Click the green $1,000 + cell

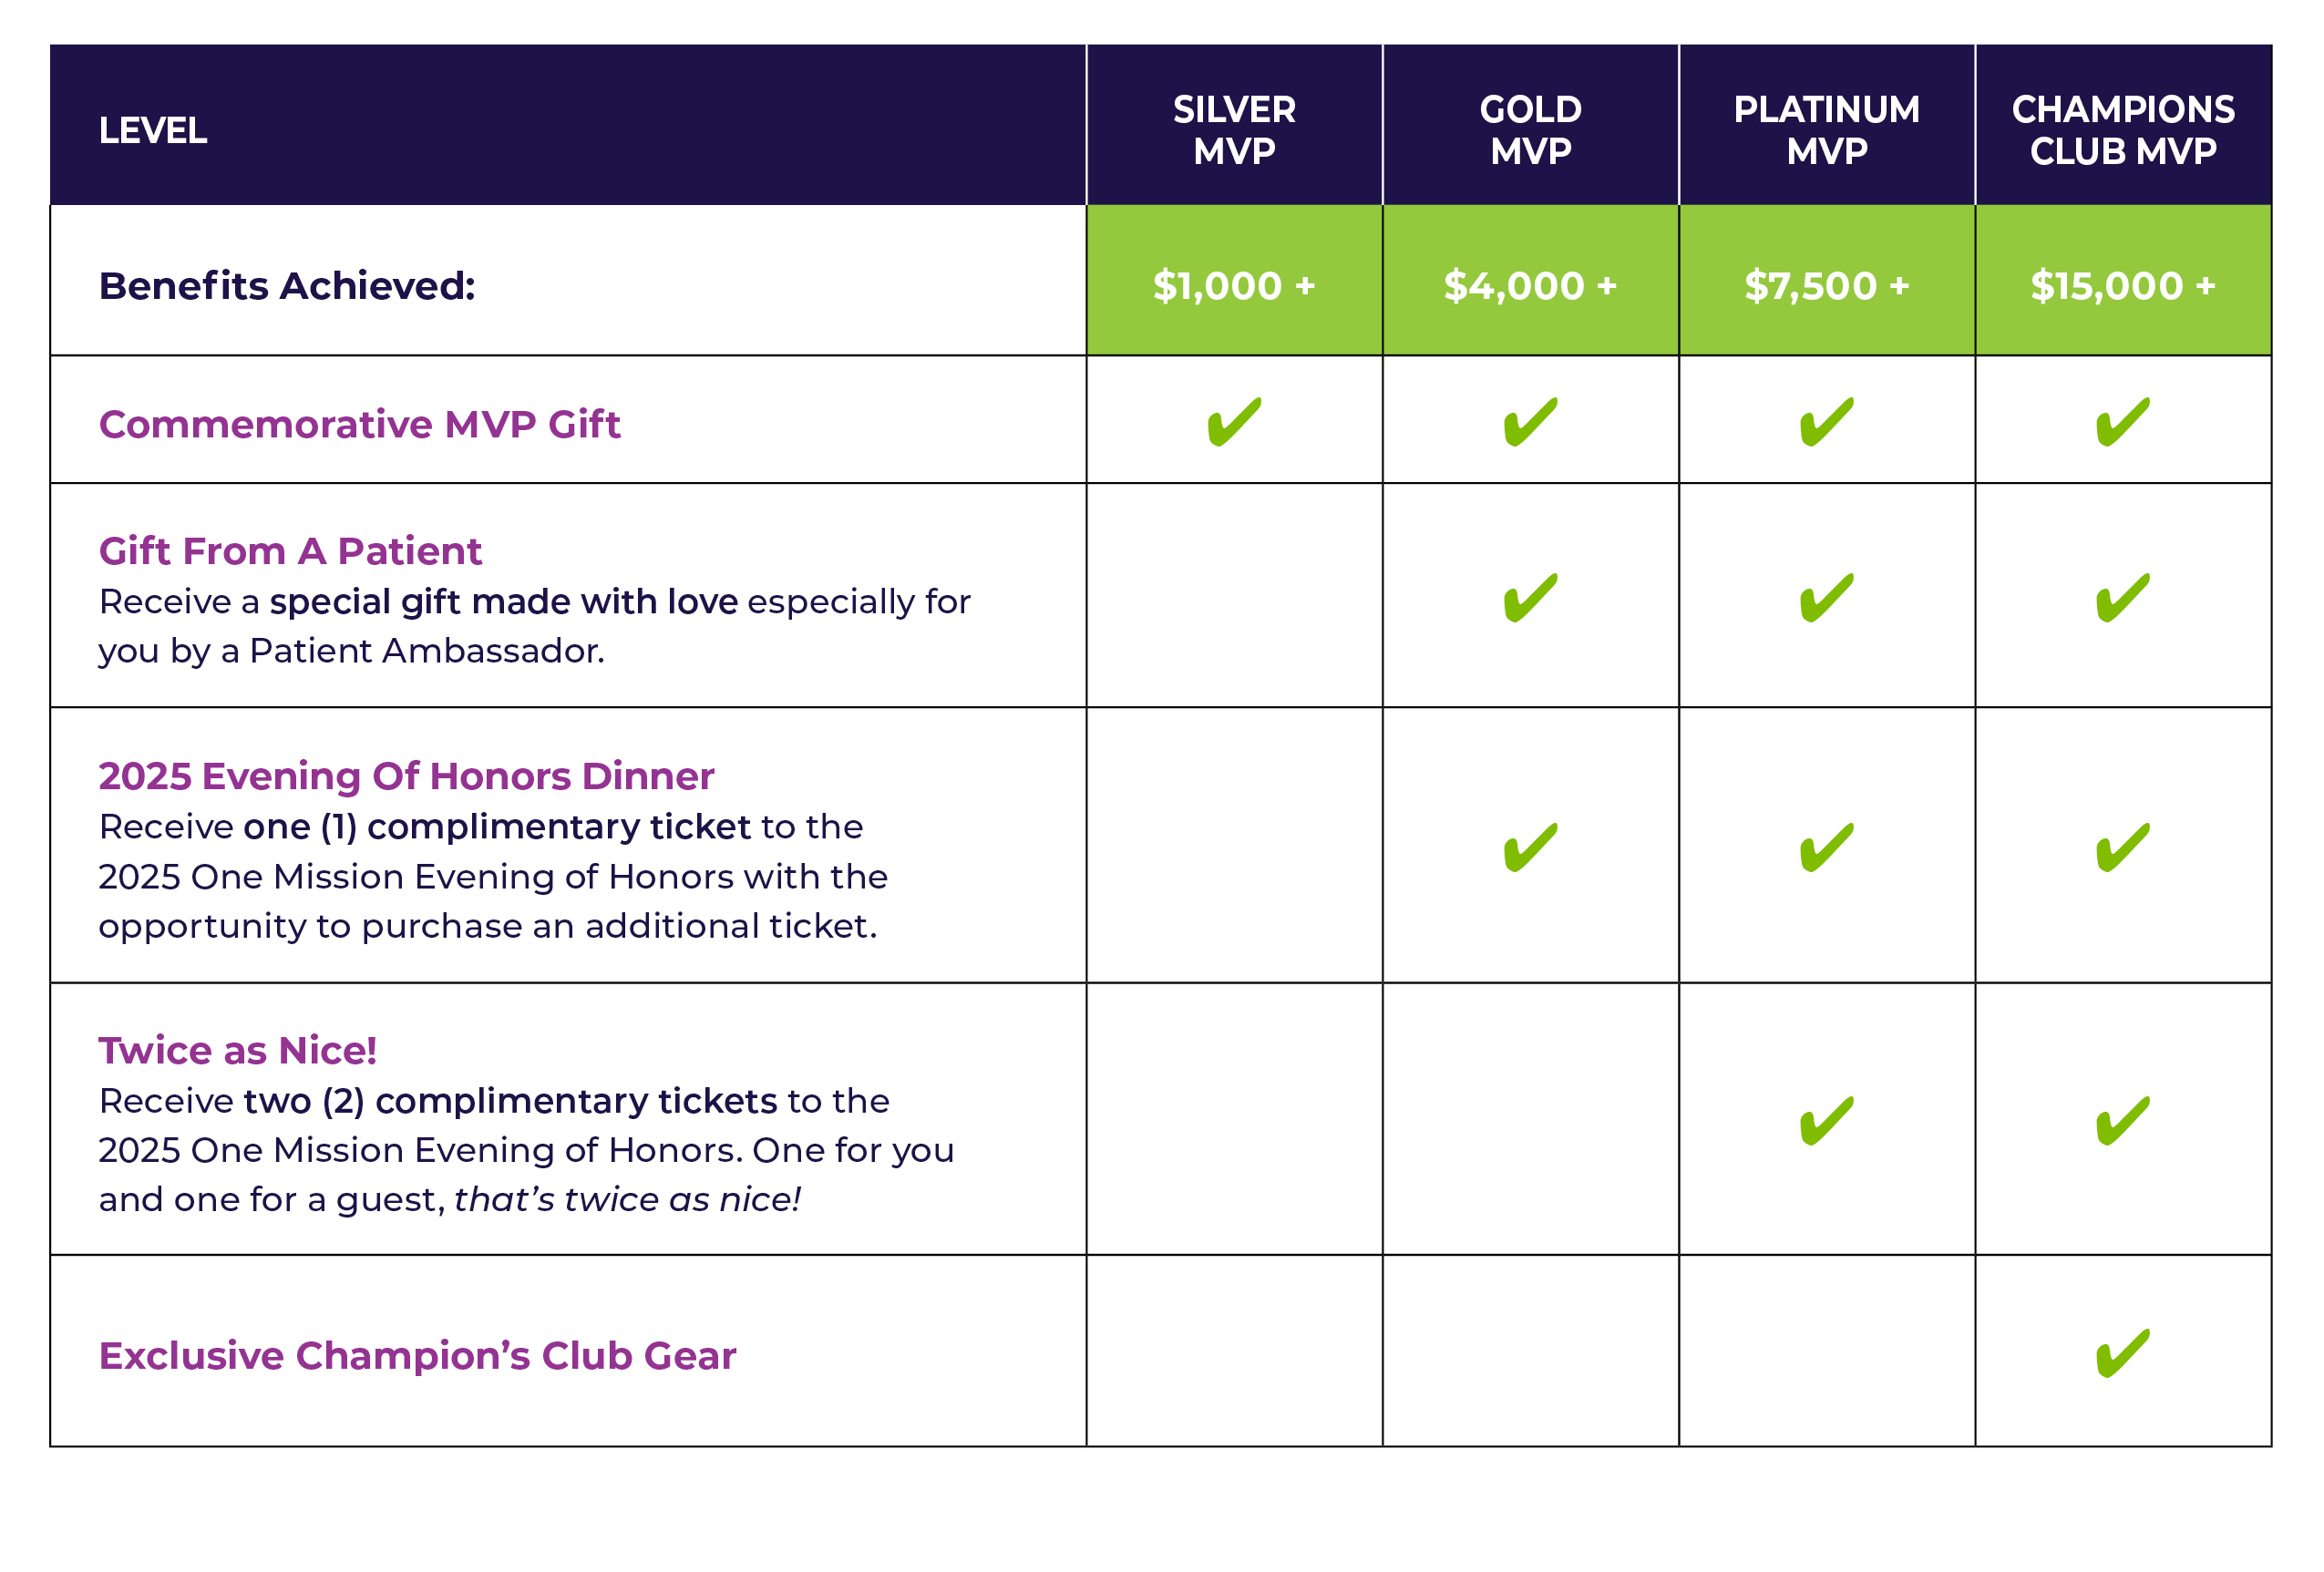[x=1234, y=286]
